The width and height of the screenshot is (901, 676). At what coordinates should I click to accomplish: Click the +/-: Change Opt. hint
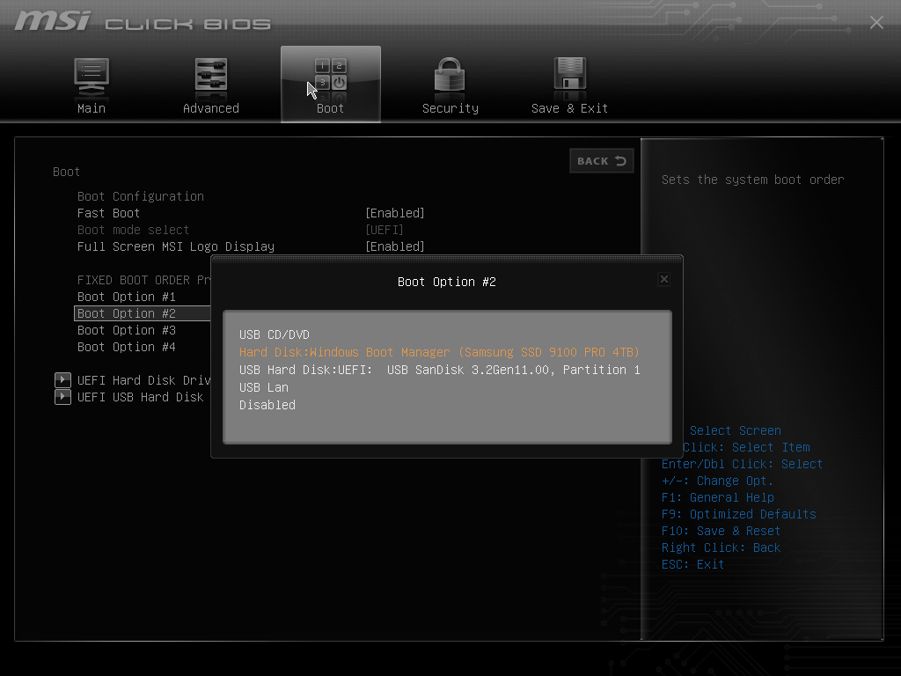(717, 481)
